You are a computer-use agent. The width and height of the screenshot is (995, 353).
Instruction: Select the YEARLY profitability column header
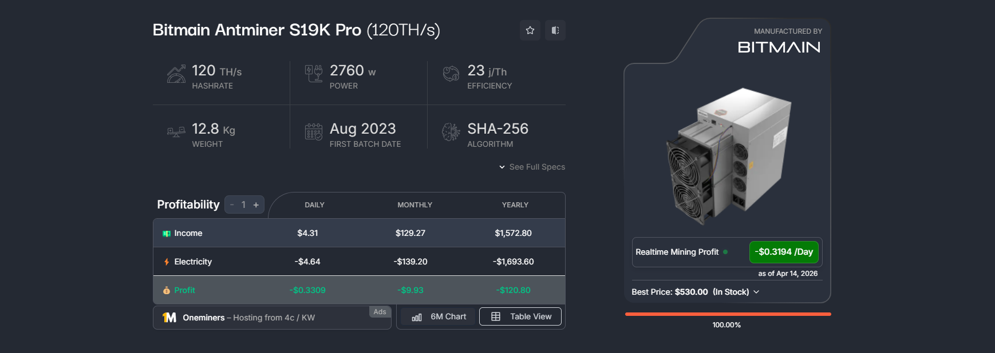(x=515, y=205)
